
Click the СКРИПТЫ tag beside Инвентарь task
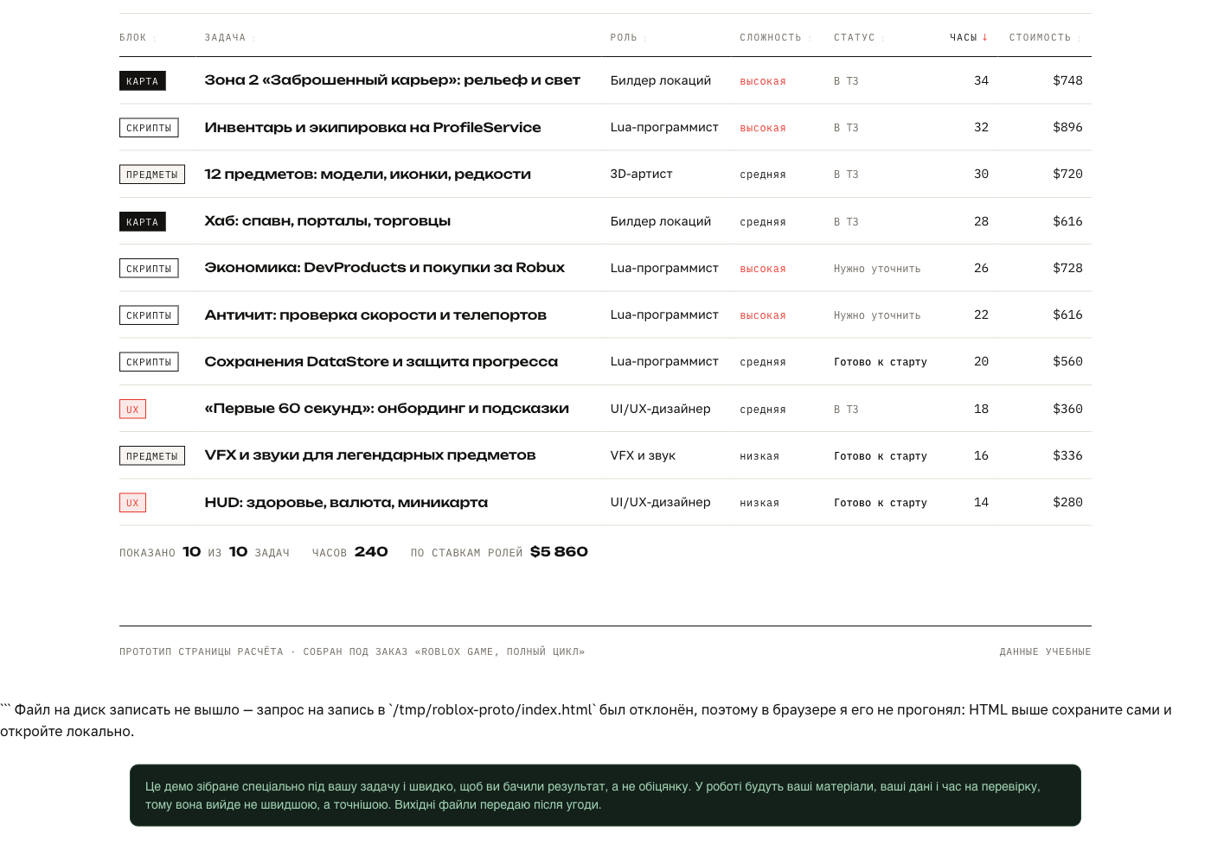tap(149, 128)
